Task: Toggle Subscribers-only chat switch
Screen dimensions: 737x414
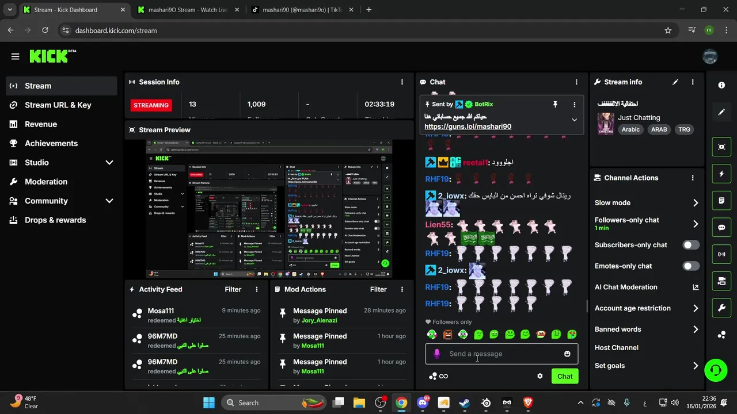Action: [691, 245]
